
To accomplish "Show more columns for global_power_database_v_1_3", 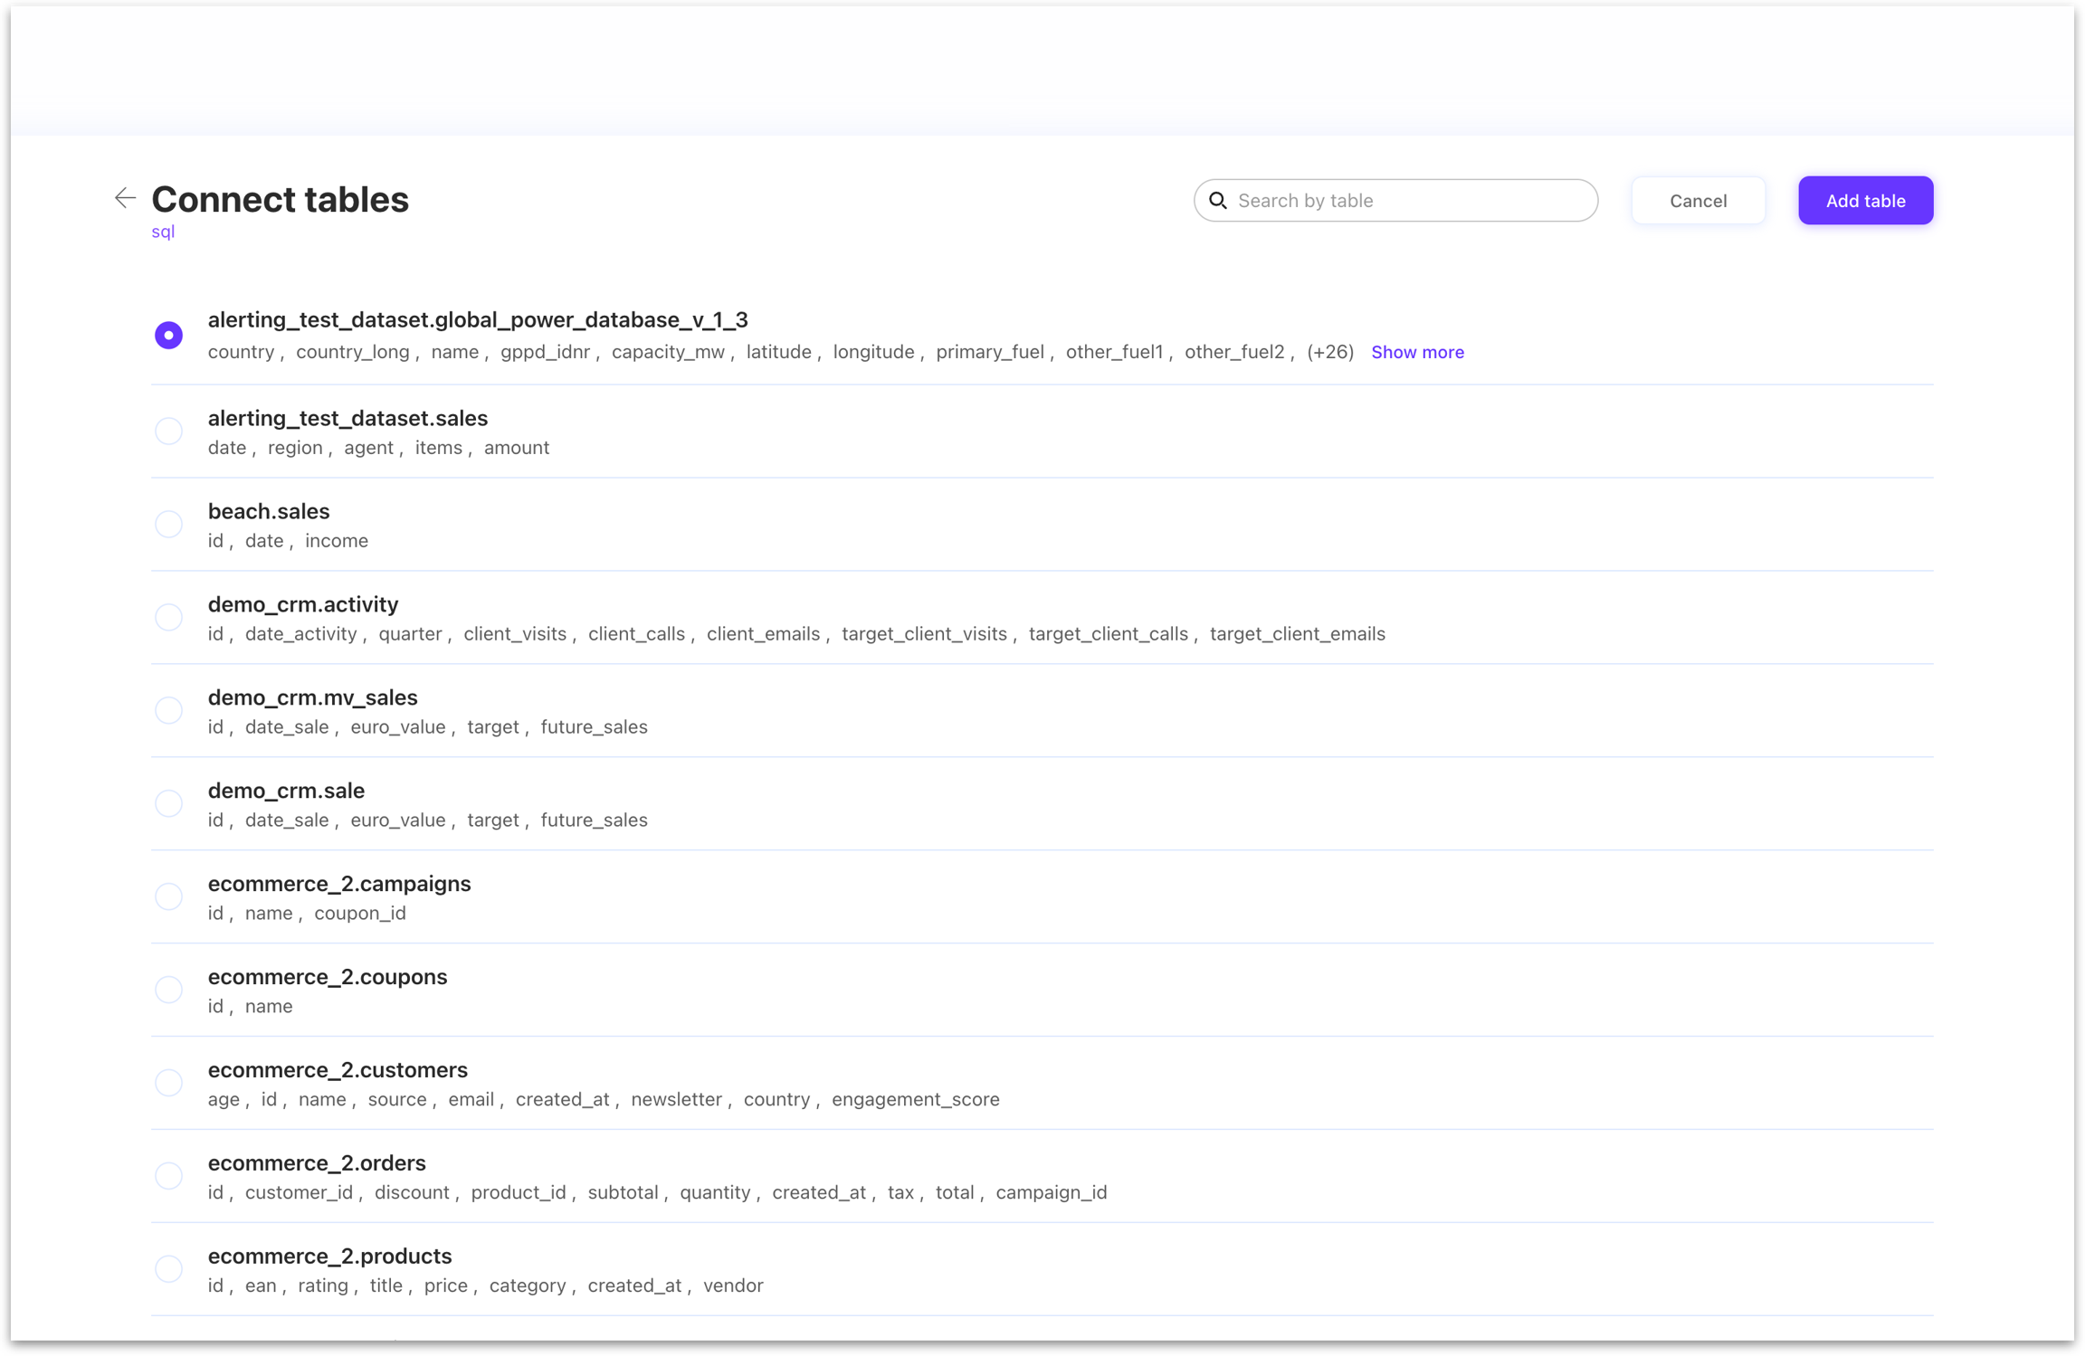I will tap(1416, 352).
